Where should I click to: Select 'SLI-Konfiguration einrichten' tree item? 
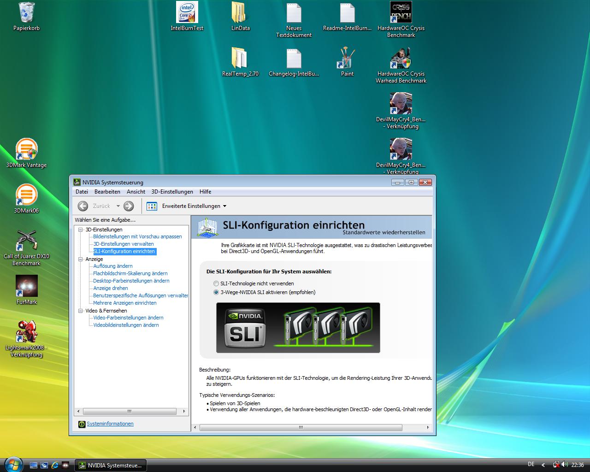pos(124,251)
